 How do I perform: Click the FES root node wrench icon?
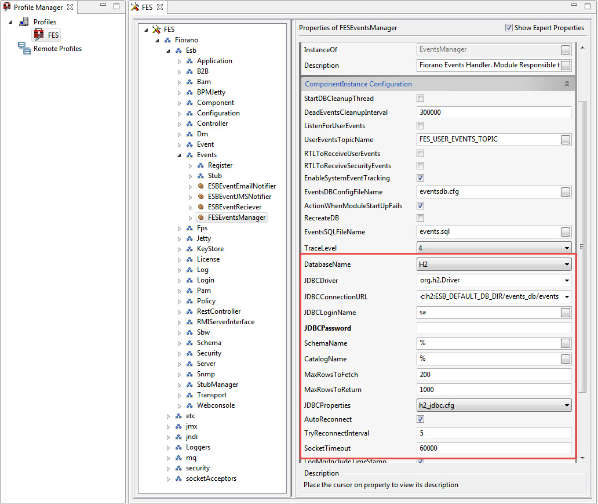pyautogui.click(x=156, y=30)
